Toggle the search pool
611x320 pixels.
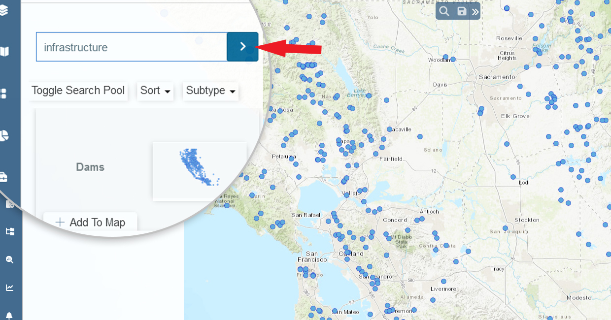78,91
